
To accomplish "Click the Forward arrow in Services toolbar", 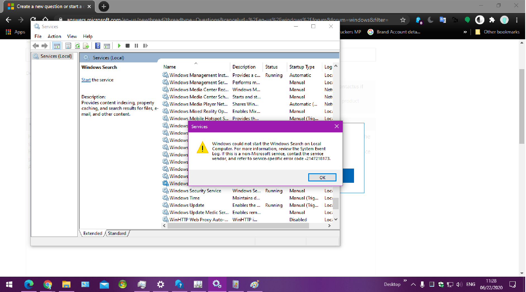I will [44, 46].
